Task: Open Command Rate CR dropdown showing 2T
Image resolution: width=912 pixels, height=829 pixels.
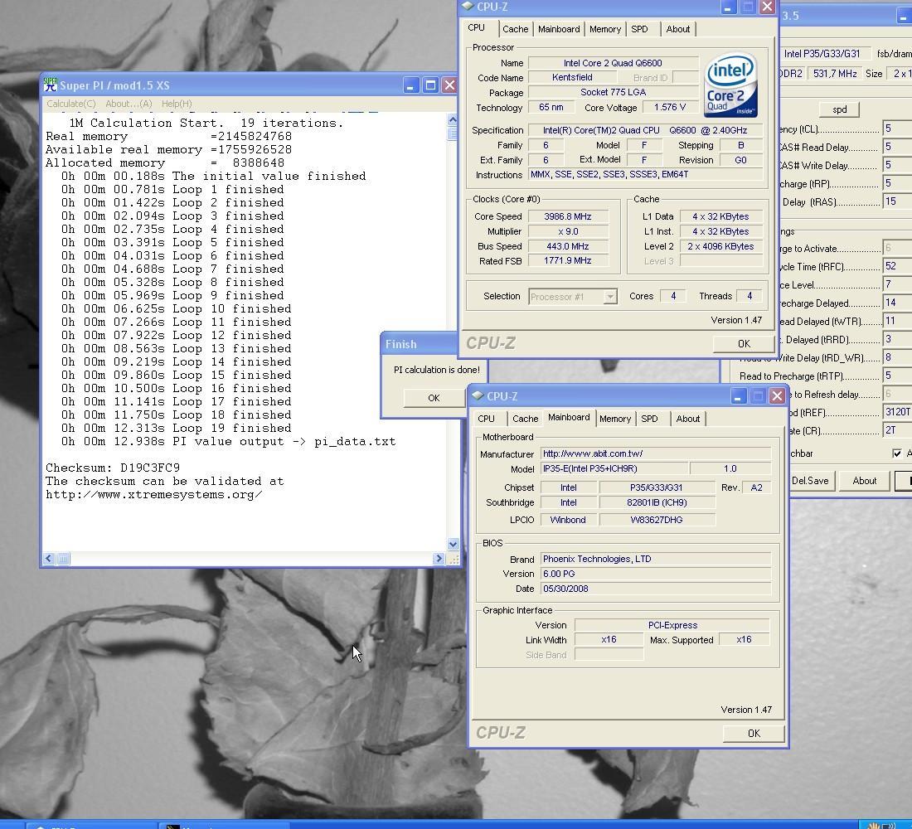Action: 897,430
